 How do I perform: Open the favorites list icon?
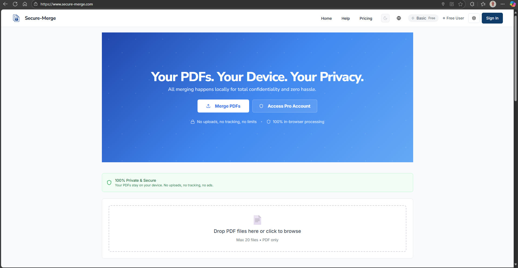coord(483,4)
